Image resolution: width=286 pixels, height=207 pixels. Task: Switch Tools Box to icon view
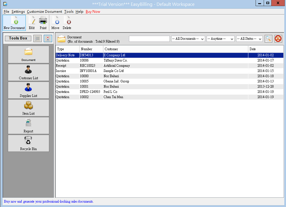click(48, 39)
